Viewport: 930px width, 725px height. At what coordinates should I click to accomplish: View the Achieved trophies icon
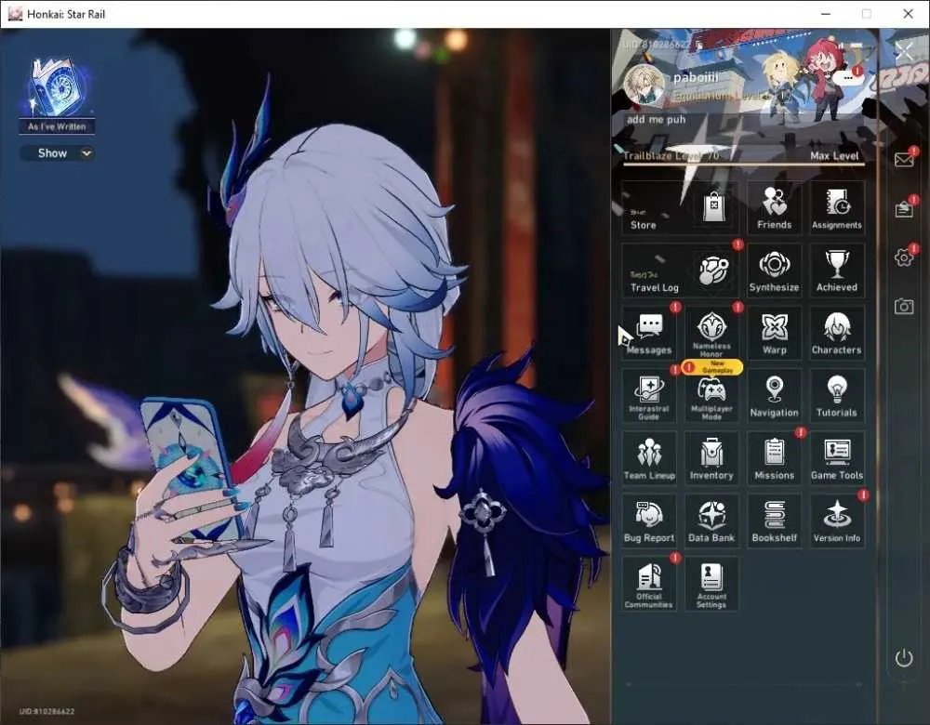pos(836,270)
